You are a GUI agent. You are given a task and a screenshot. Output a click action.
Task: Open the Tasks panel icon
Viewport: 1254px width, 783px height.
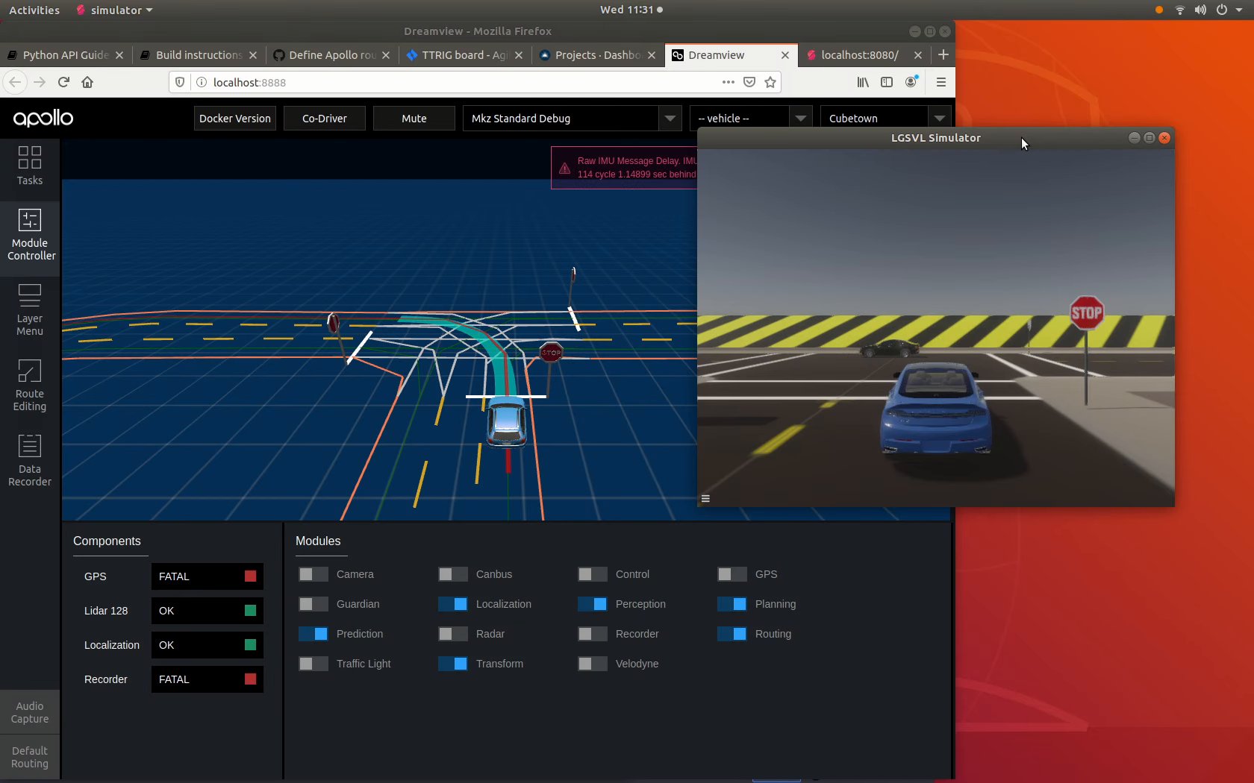[x=30, y=166]
